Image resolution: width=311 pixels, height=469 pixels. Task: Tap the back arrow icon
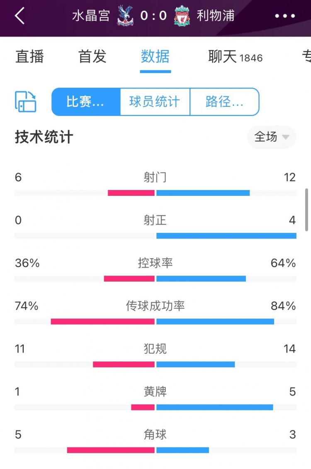point(19,16)
